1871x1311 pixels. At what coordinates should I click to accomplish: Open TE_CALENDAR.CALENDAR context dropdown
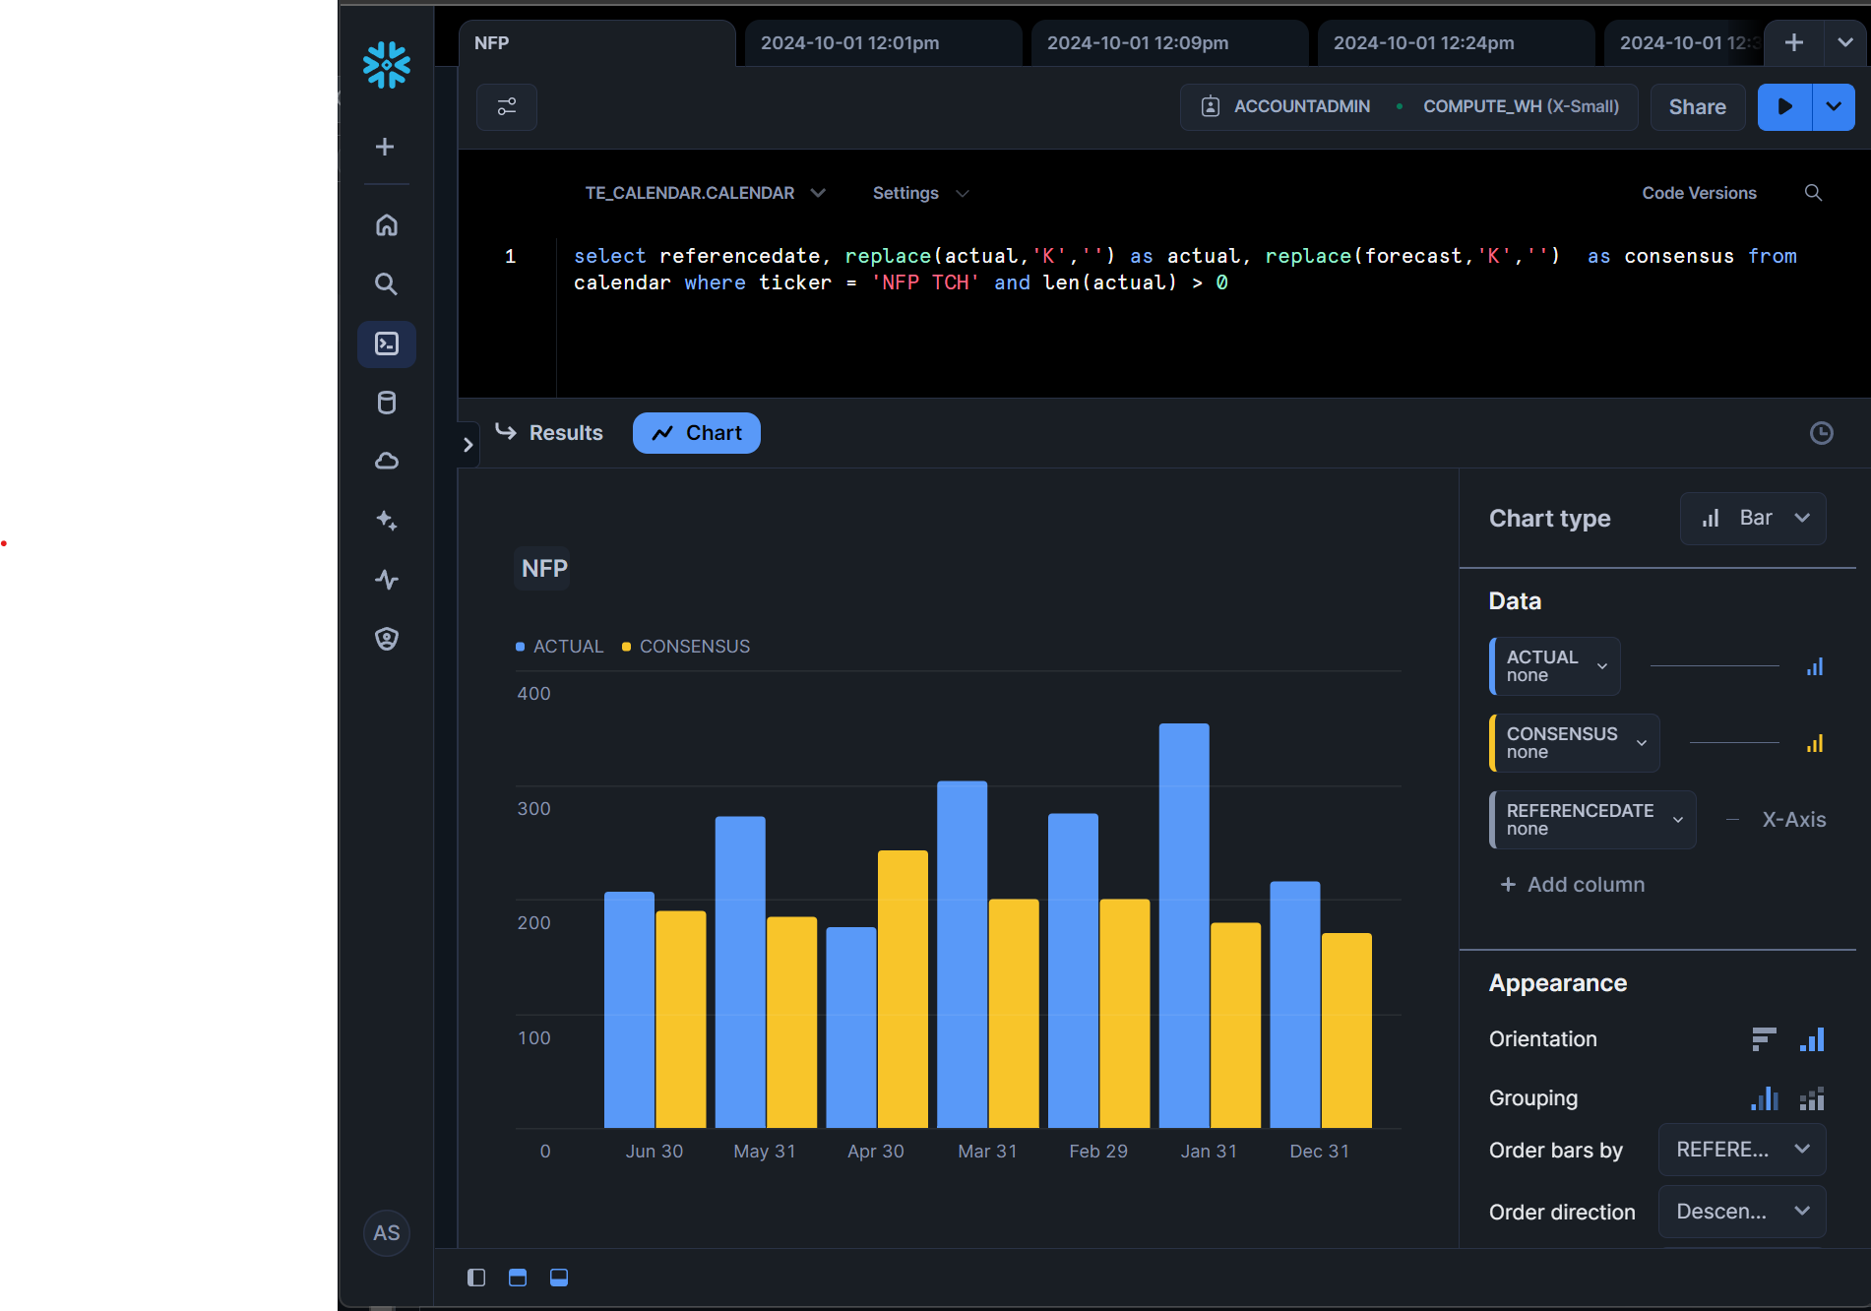[x=705, y=193]
